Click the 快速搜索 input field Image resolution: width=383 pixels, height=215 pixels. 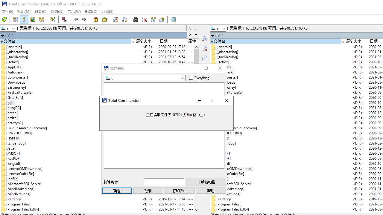coord(164,182)
